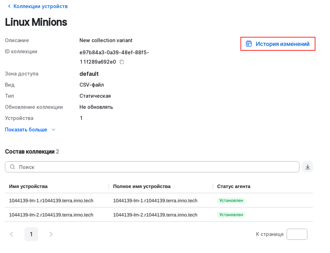The height and width of the screenshot is (253, 330).
Task: Select the Установлен status badge on first row
Action: pyautogui.click(x=231, y=201)
